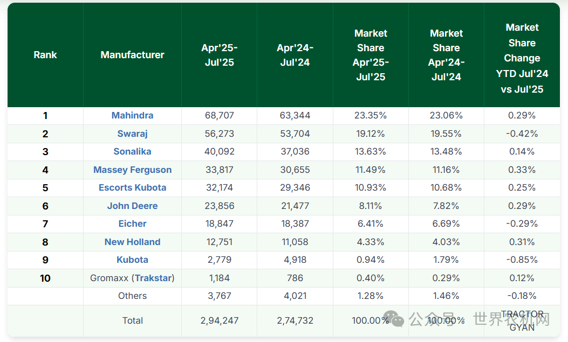Open the Sonalika link
The height and width of the screenshot is (342, 568).
click(132, 151)
